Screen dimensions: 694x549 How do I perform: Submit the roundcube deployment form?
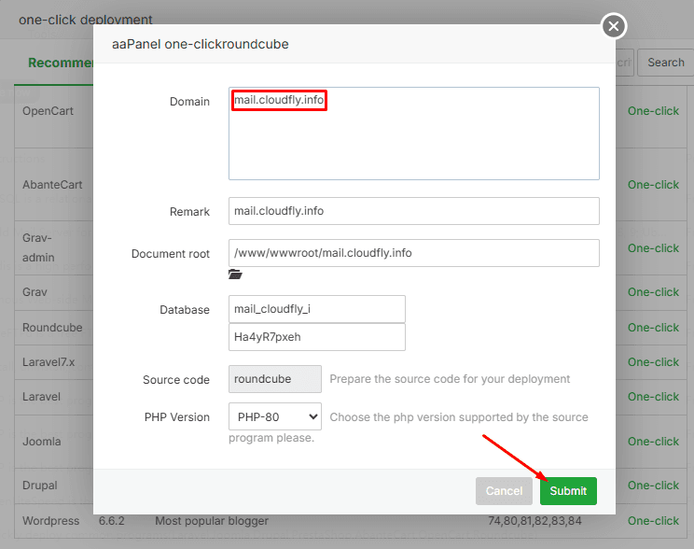pos(568,491)
